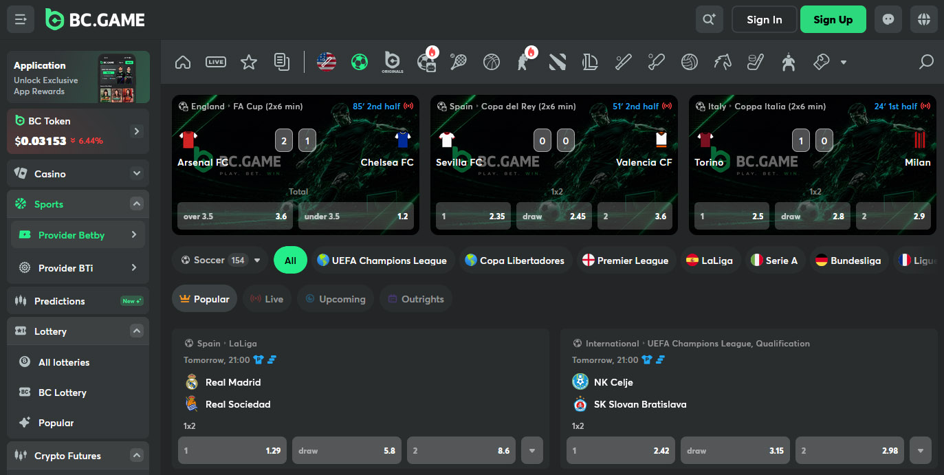Open Soccer 154 sport dropdown

coord(220,261)
